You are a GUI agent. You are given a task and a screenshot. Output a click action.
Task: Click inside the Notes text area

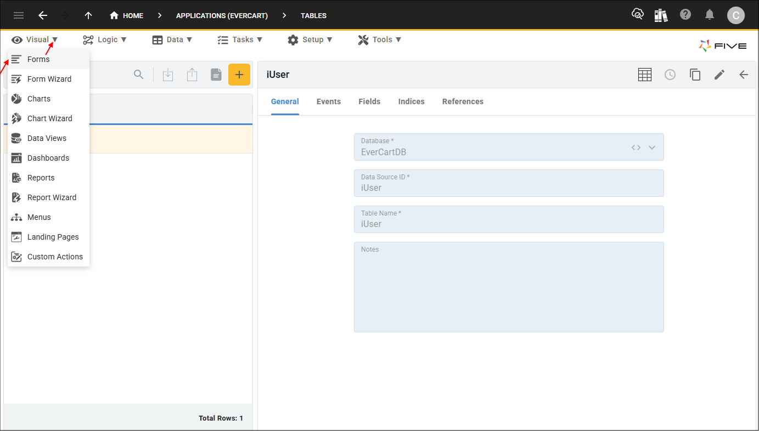(509, 291)
